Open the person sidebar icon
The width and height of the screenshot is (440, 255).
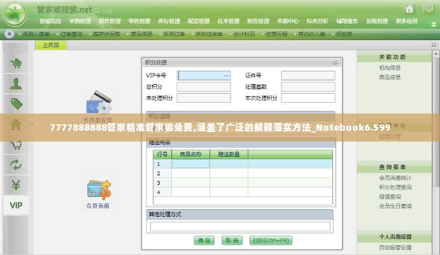16,84
